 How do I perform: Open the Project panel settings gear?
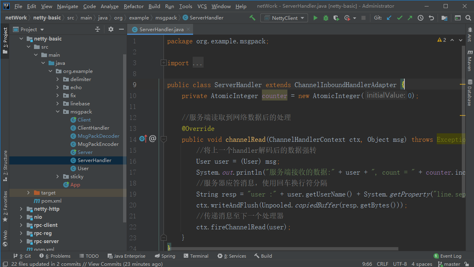tap(111, 29)
